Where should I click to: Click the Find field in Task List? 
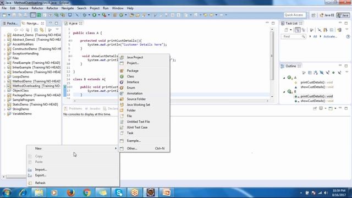pos(293,36)
